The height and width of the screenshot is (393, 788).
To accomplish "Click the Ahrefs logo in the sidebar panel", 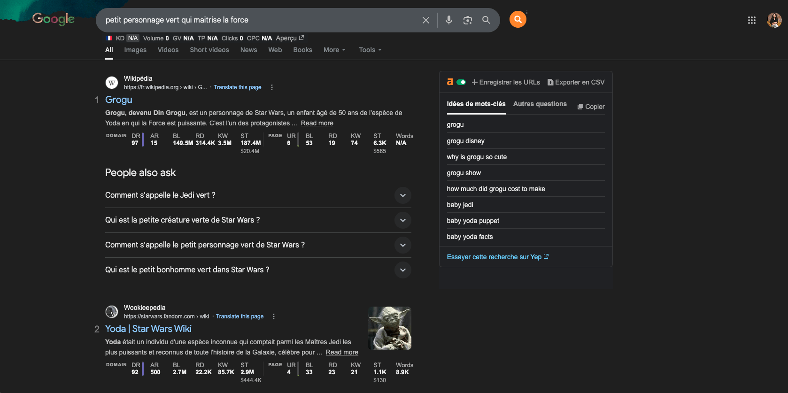I will coord(450,82).
